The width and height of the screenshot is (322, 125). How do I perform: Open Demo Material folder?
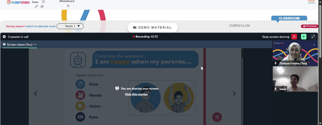pyautogui.click(x=152, y=27)
